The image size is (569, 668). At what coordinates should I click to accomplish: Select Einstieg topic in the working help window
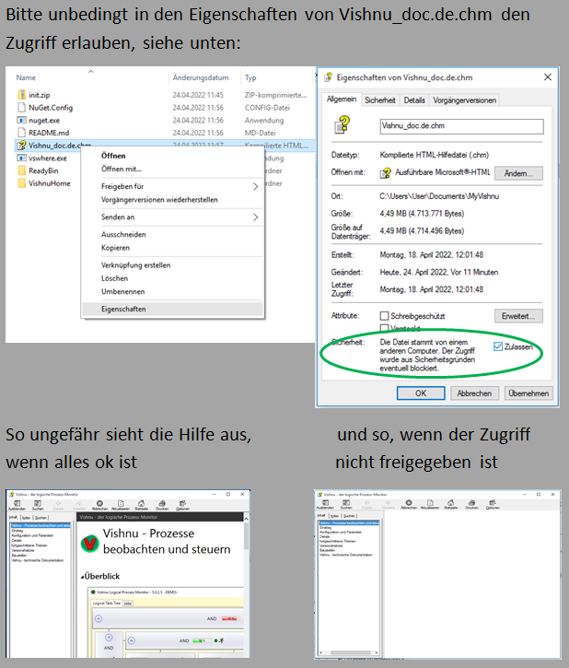pyautogui.click(x=17, y=531)
